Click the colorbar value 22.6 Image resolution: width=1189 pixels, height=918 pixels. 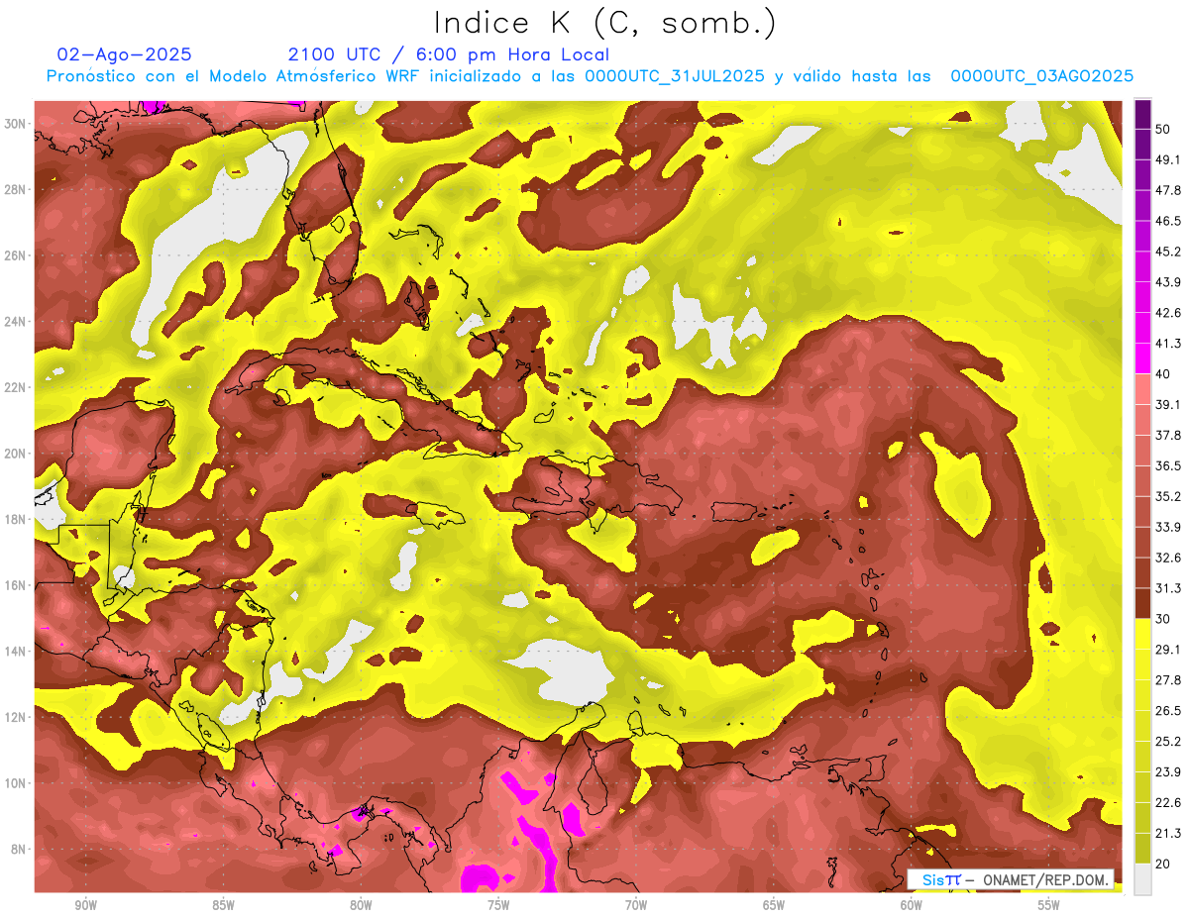[x=1168, y=803]
